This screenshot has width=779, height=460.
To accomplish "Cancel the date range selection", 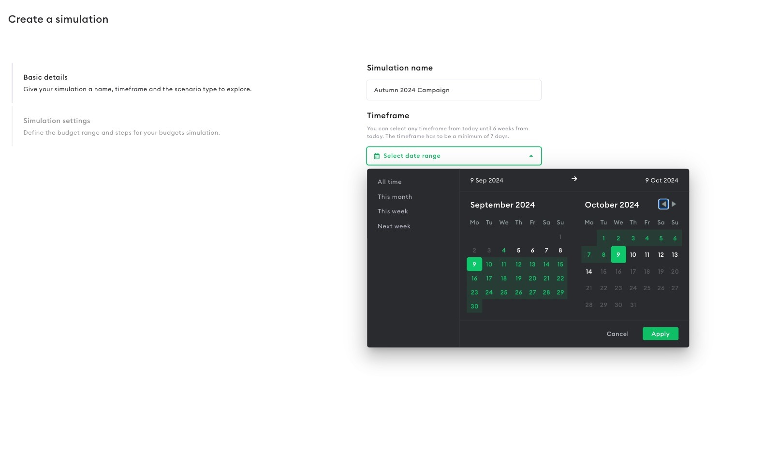I will click(617, 334).
